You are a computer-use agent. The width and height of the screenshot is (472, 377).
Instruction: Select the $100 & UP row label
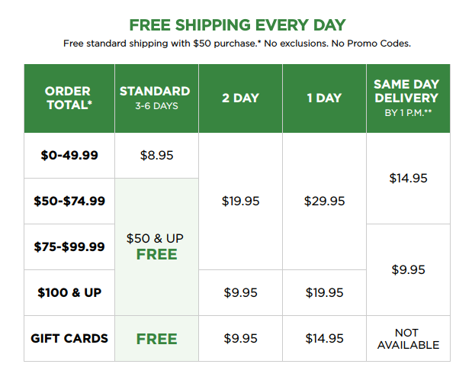(x=69, y=292)
